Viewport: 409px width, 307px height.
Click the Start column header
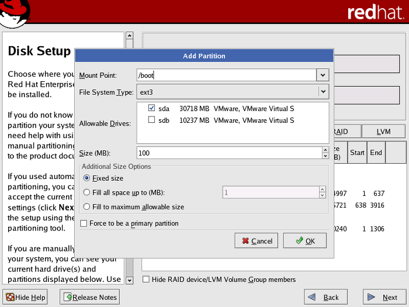pos(357,153)
